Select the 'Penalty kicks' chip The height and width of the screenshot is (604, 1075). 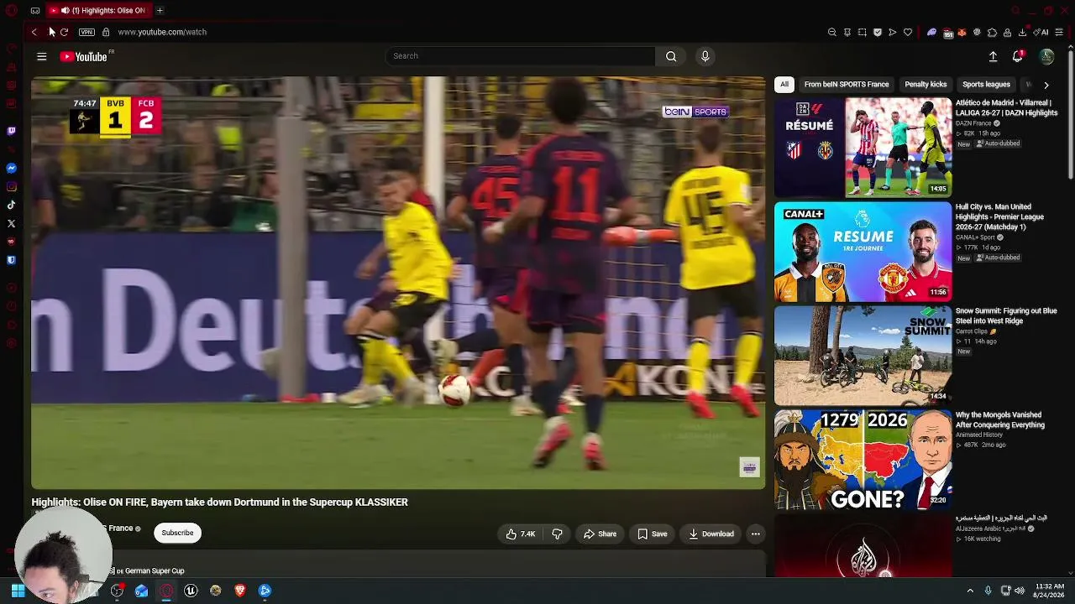[x=926, y=84]
